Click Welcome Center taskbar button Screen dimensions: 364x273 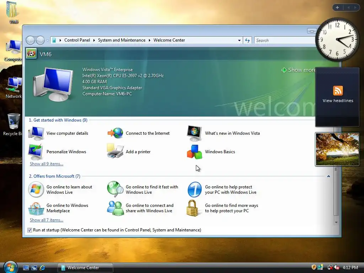tap(85, 268)
